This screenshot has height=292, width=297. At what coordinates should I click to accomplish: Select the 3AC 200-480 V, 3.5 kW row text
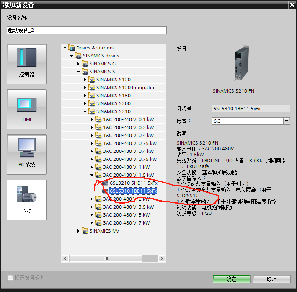(x=129, y=207)
